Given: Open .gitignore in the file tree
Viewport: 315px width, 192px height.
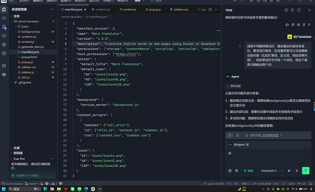Looking at the screenshot, I should pyautogui.click(x=25, y=82).
